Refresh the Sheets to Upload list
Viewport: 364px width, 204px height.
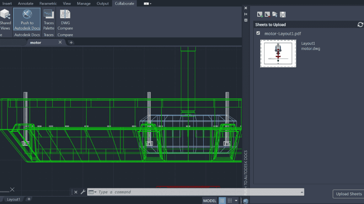click(360, 24)
